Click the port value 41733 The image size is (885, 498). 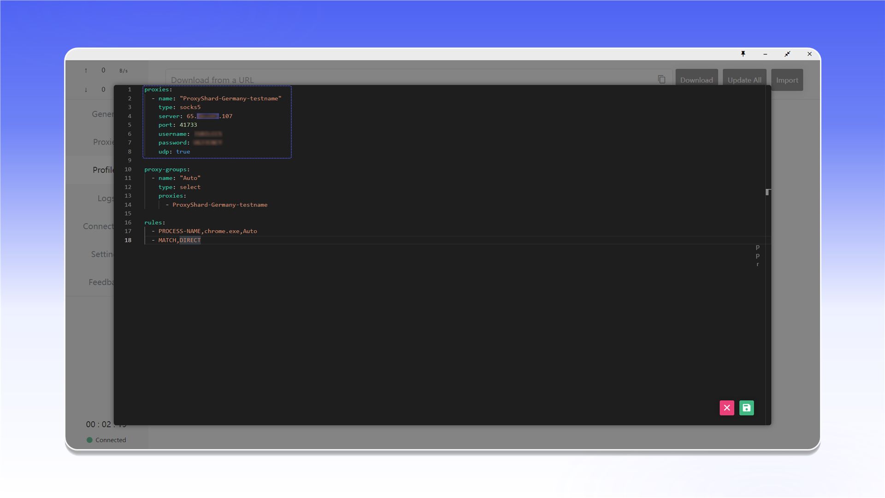click(x=188, y=125)
